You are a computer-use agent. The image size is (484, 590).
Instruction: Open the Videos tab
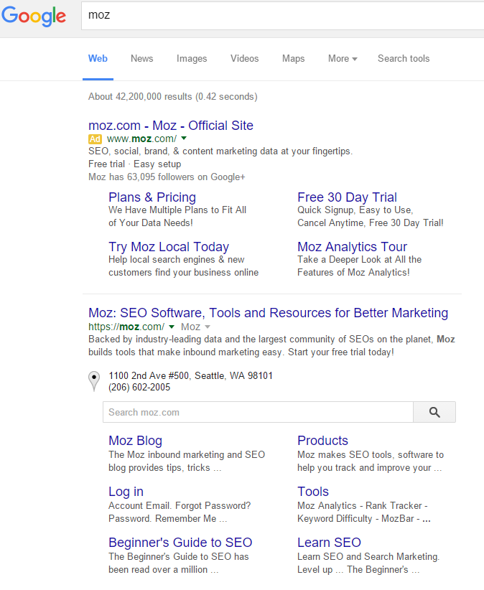click(x=244, y=59)
